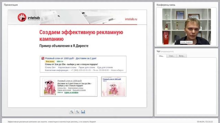
Task: Click 'Гараж для слона' link in top ad
Action: click(87, 67)
